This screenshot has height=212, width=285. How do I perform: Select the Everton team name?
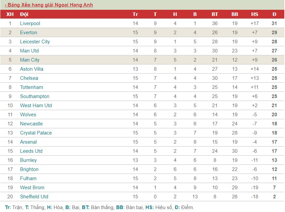(x=29, y=33)
